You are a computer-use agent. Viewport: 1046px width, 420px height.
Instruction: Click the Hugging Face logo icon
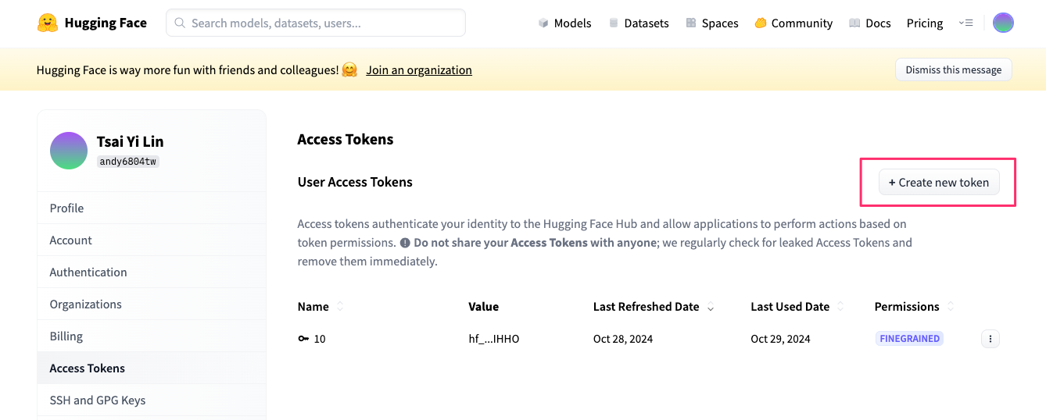(48, 23)
